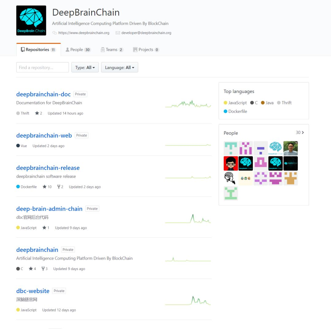The image size is (331, 329).
Task: Click the Find a repository search field
Action: coord(42,68)
